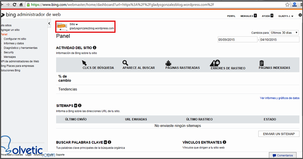
Task: Click the Errores de rastreo warning icon
Action: coord(215,63)
